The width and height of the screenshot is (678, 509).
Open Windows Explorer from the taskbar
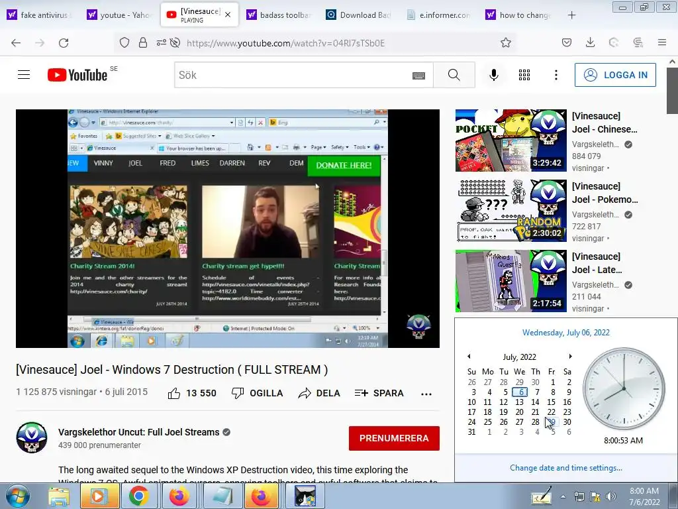59,496
